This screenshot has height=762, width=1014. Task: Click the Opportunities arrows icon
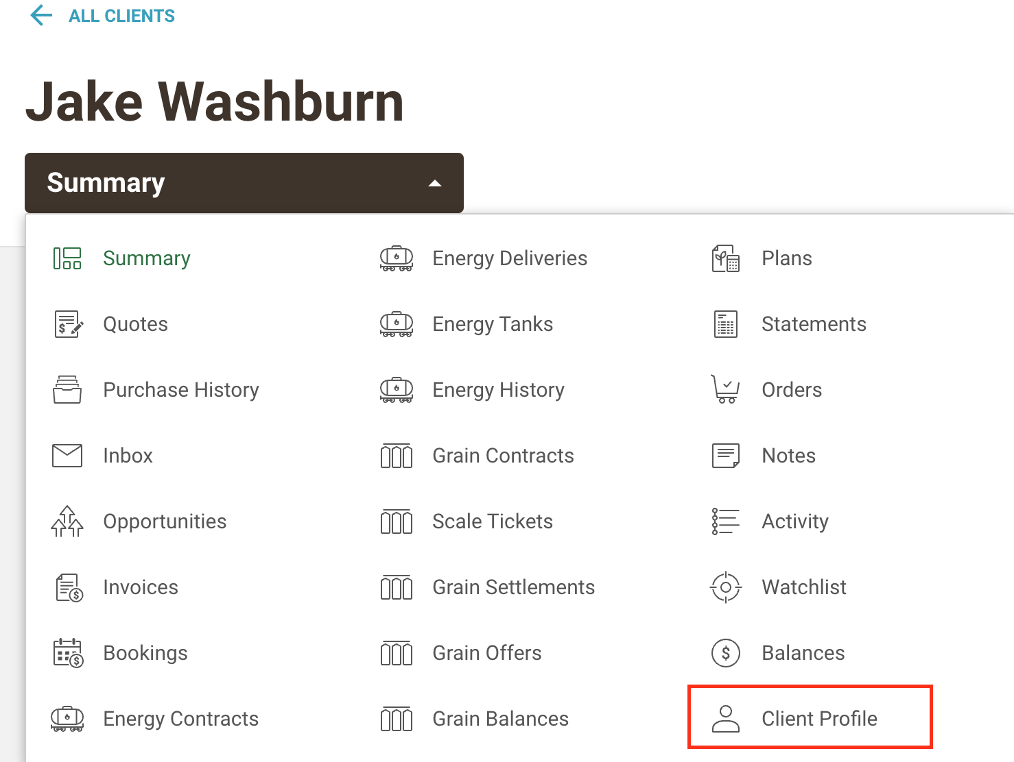tap(67, 521)
